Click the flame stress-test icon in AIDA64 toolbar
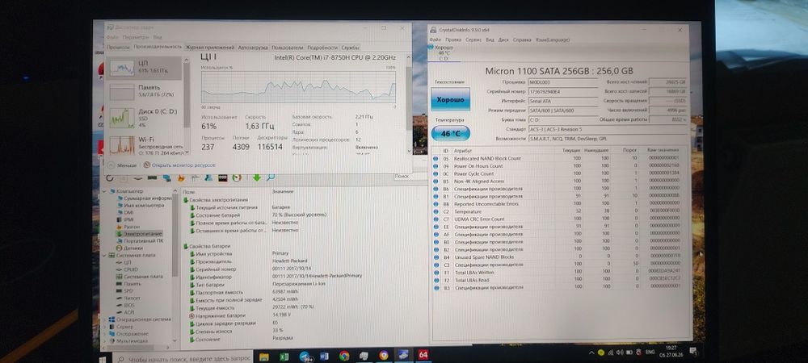 click(181, 178)
